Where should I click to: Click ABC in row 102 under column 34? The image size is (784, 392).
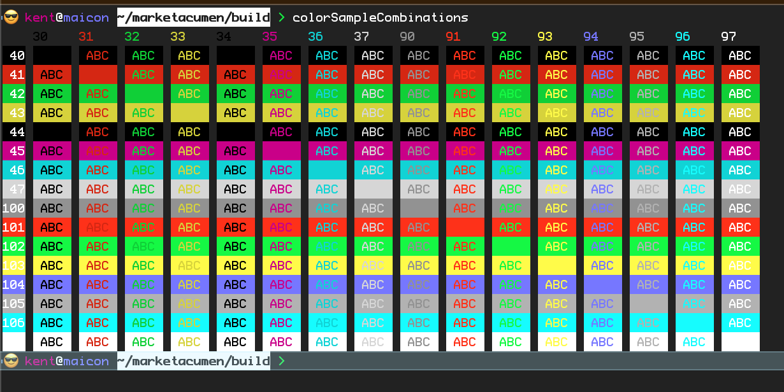235,246
